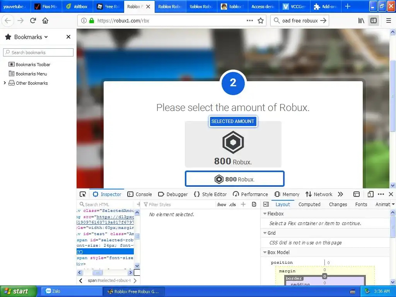Viewport: 396px width, 297px height.
Task: Select Roblox Free Robux taskbar window
Action: (x=134, y=292)
